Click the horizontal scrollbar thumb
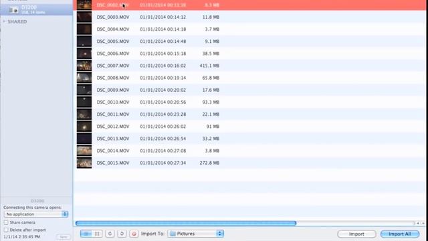 [186, 223]
